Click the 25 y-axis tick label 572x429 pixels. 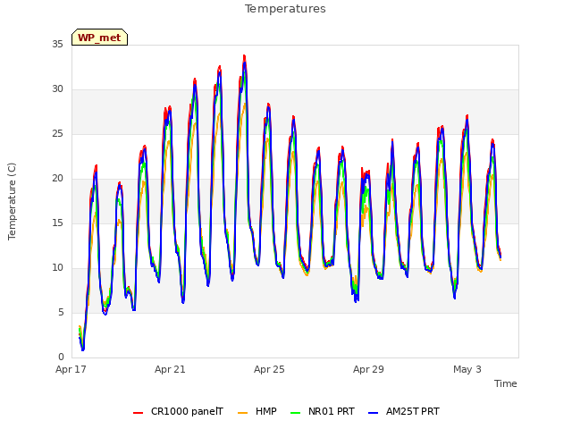point(57,133)
